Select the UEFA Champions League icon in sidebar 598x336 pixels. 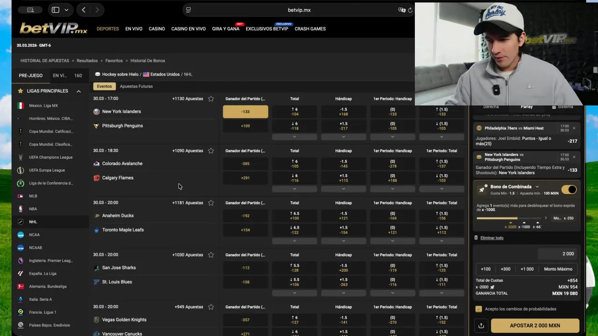pyautogui.click(x=21, y=157)
